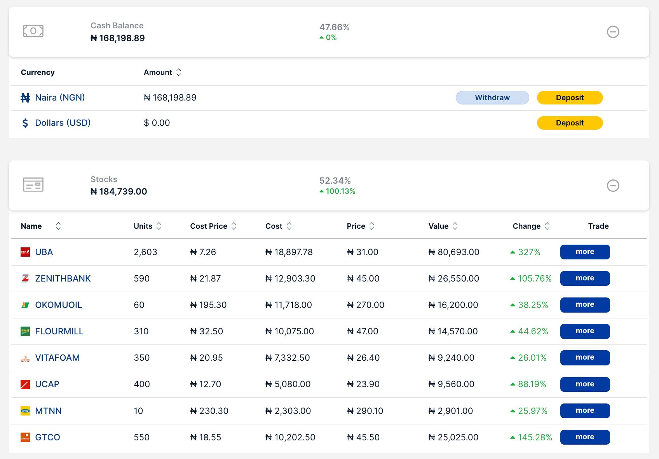Open more options for ZENITHBANK

585,278
